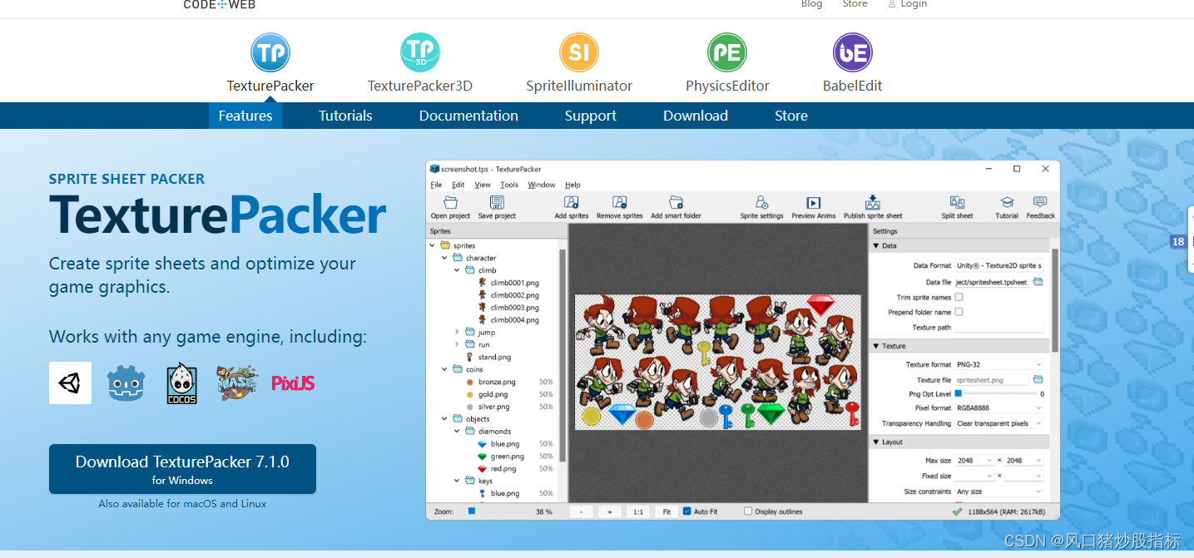Click the Feedback toolbar icon
Viewport: 1194px width, 558px height.
(x=1040, y=202)
